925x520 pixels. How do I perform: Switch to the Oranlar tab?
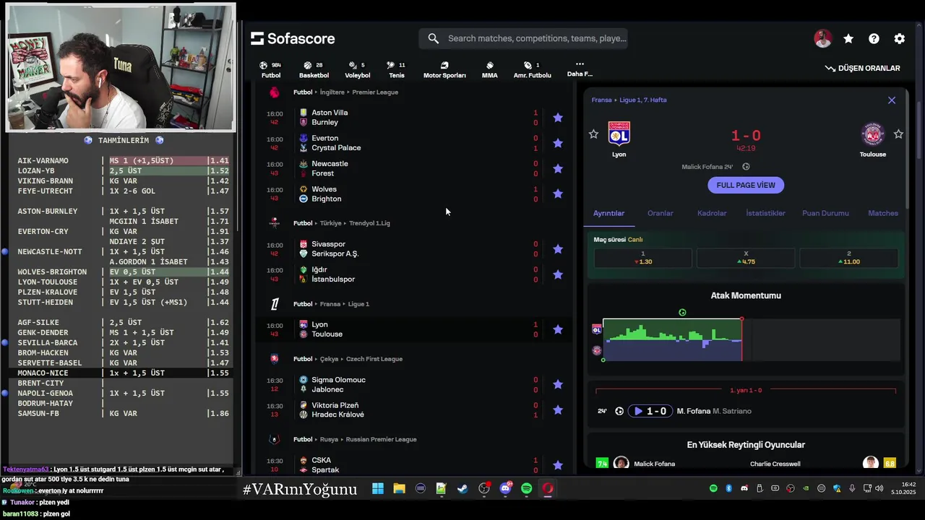click(x=660, y=213)
